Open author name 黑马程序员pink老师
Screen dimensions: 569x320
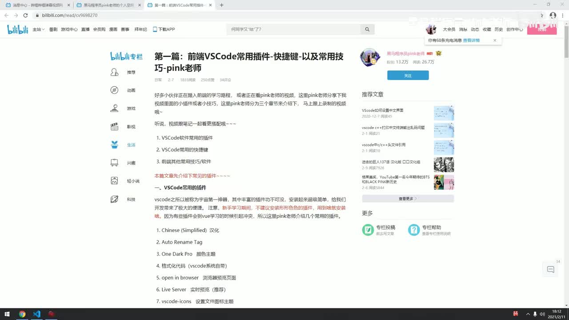[x=406, y=53]
